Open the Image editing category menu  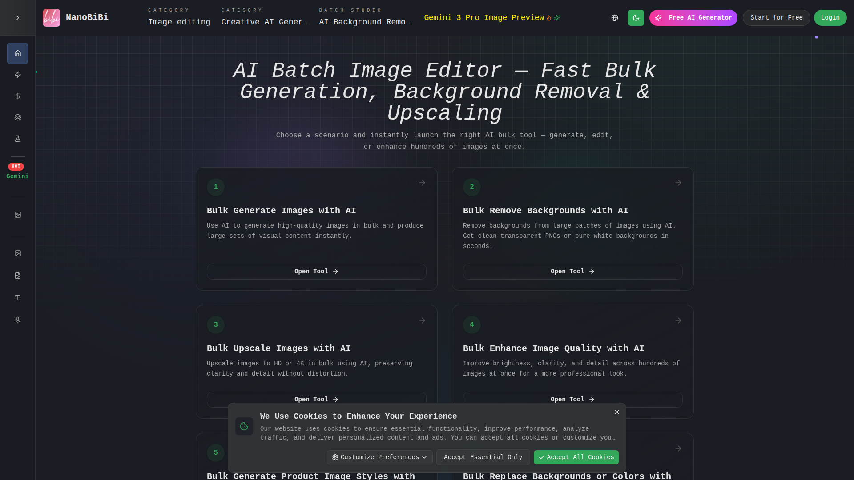[x=179, y=22]
